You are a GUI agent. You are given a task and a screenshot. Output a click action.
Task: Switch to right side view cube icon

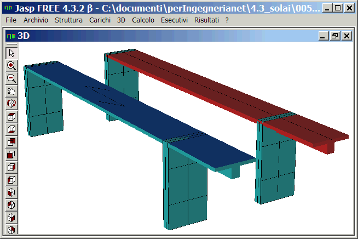[11, 167]
